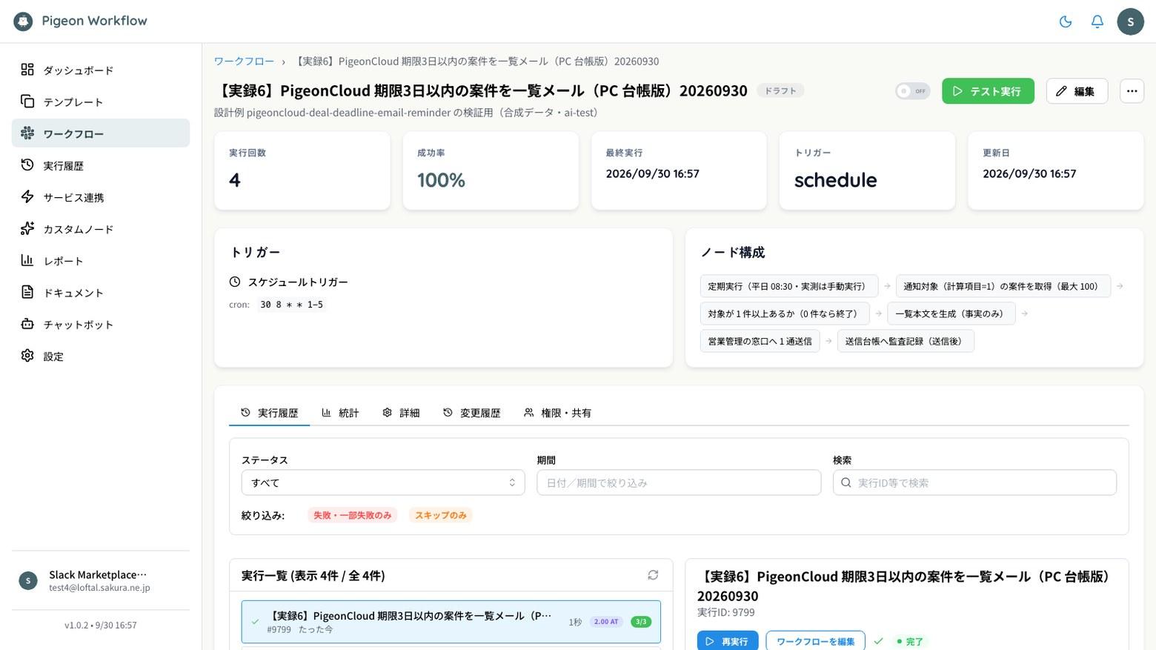Click the Pigeon Workflow logo icon
1156x650 pixels.
[23, 21]
